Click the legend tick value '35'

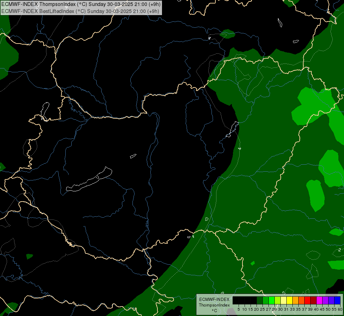(x=298, y=309)
